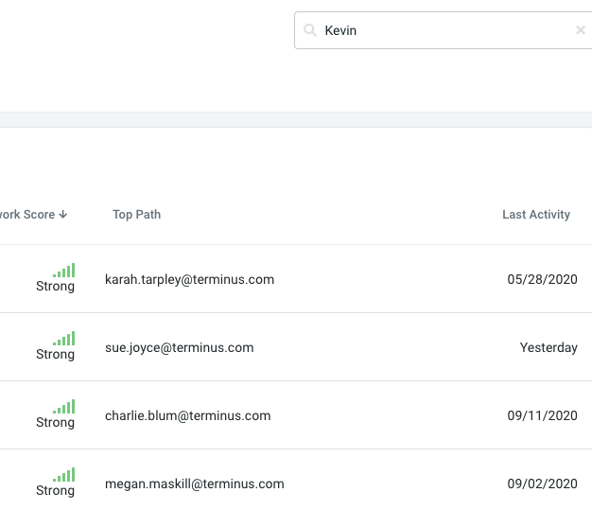
Task: Click signal strength icon in karah.tarpley row
Action: (x=63, y=270)
